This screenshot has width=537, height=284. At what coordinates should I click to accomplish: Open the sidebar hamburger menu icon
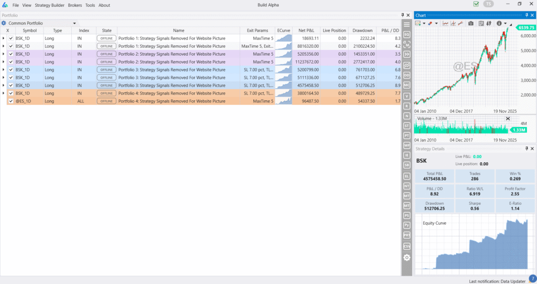(406, 24)
